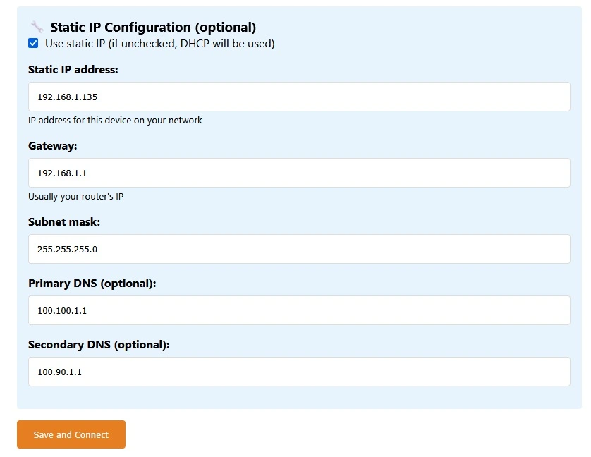Screen dimensions: 591x457
Task: Click into the Gateway input field
Action: click(299, 173)
